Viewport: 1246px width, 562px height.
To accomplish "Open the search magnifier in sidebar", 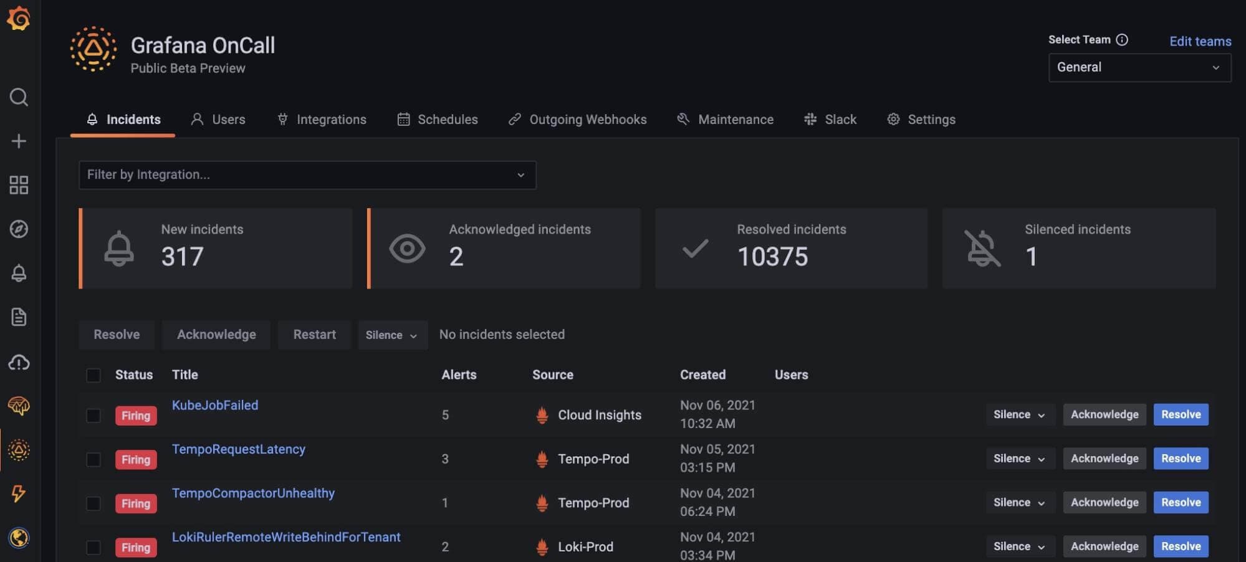I will [x=19, y=97].
